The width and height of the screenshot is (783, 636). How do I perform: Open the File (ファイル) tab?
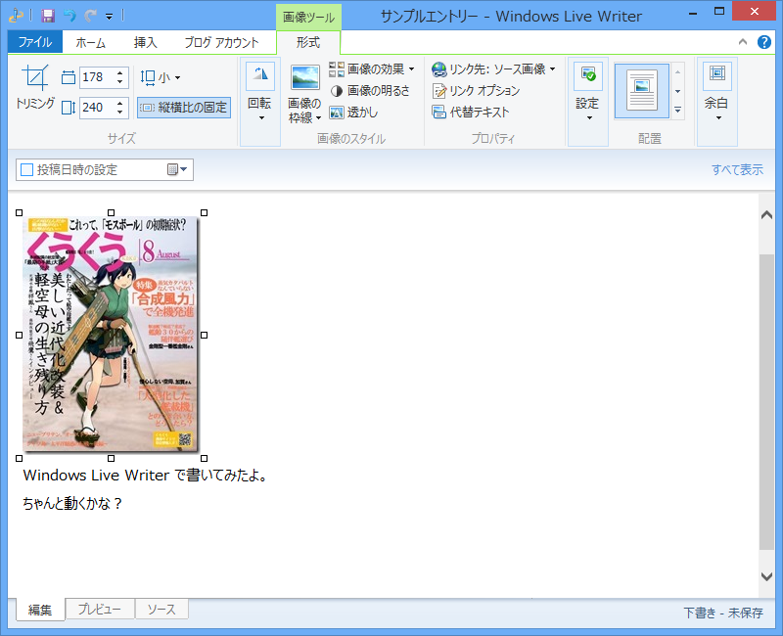(x=35, y=42)
